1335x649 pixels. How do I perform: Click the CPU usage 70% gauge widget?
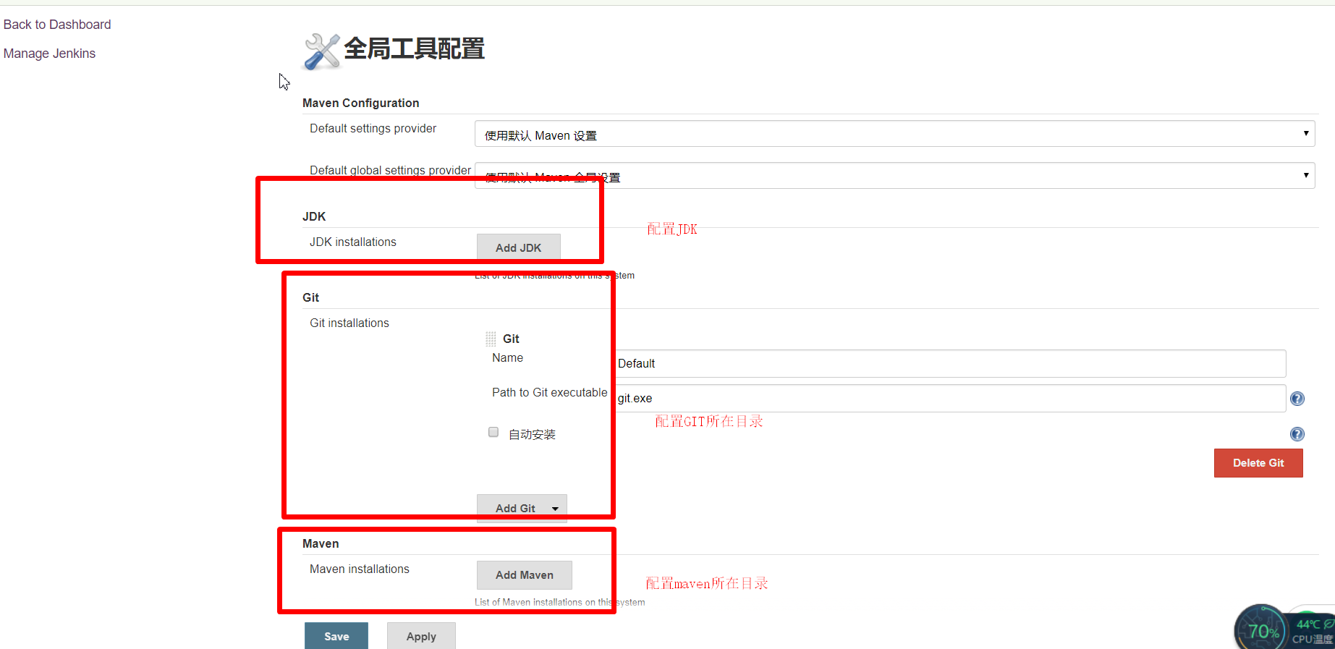[x=1261, y=629]
